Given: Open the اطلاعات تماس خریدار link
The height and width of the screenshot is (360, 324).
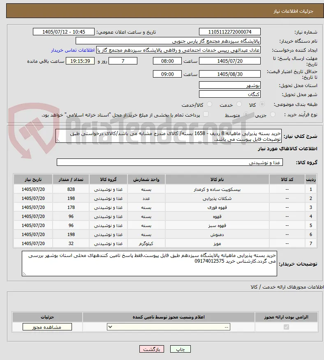Looking at the screenshot, I should [73, 50].
